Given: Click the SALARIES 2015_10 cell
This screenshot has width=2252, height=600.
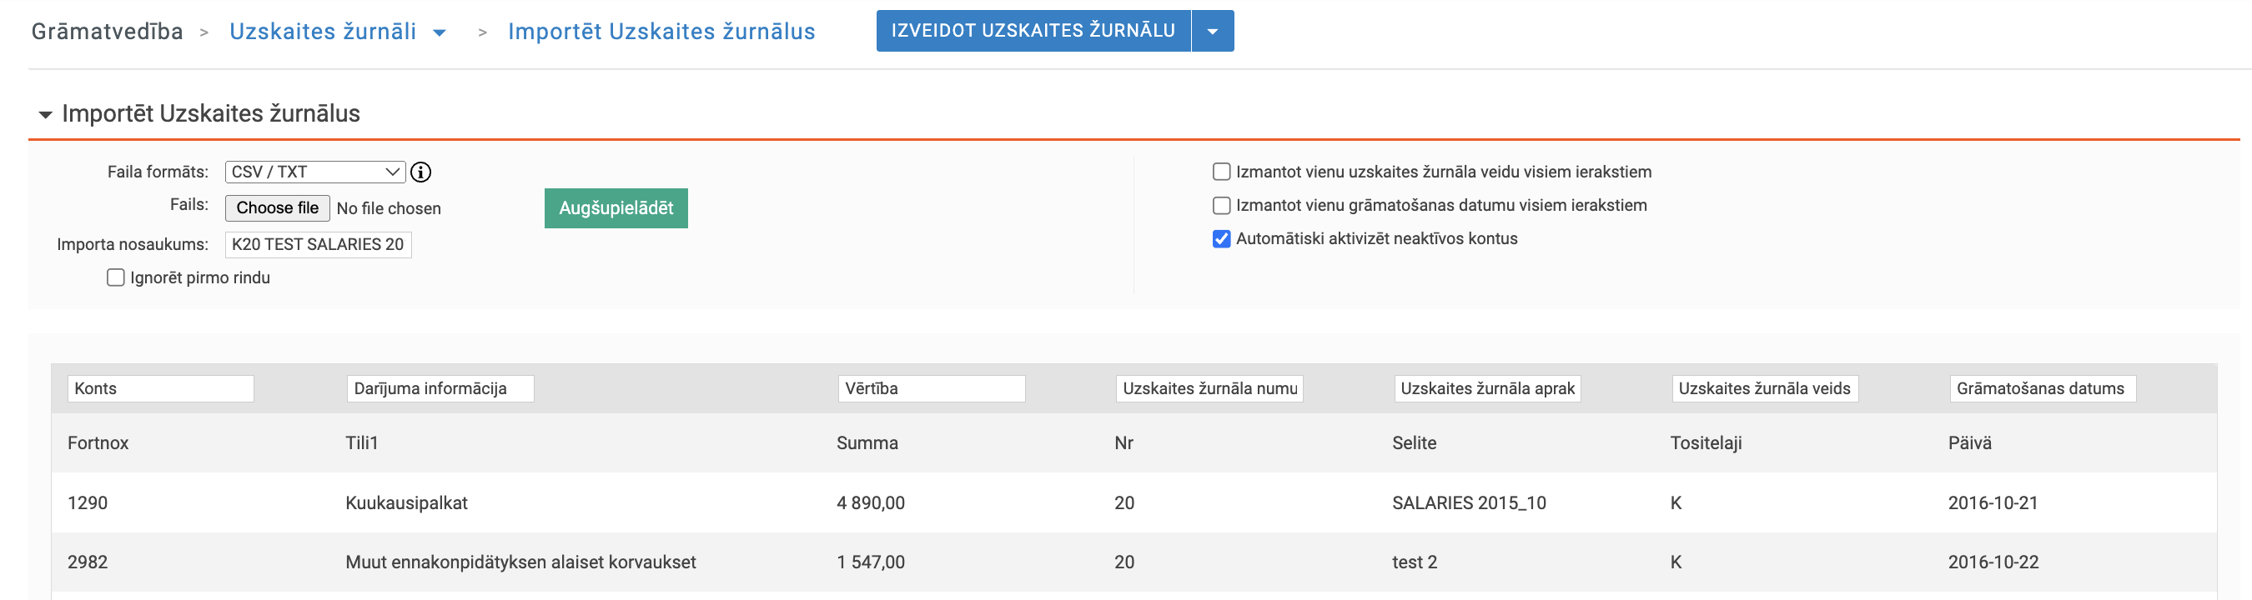Looking at the screenshot, I should point(1470,503).
